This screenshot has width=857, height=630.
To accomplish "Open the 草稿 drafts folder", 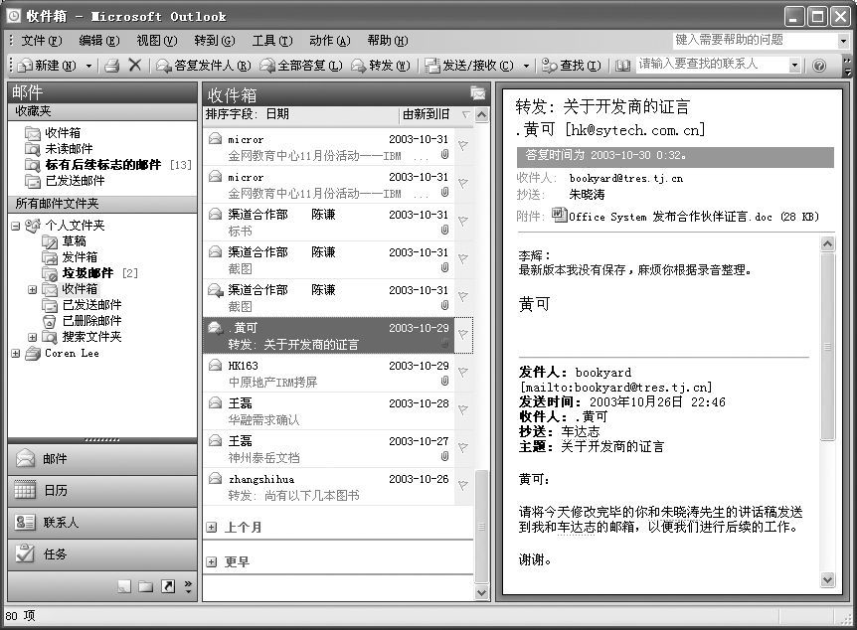I will coord(74,241).
